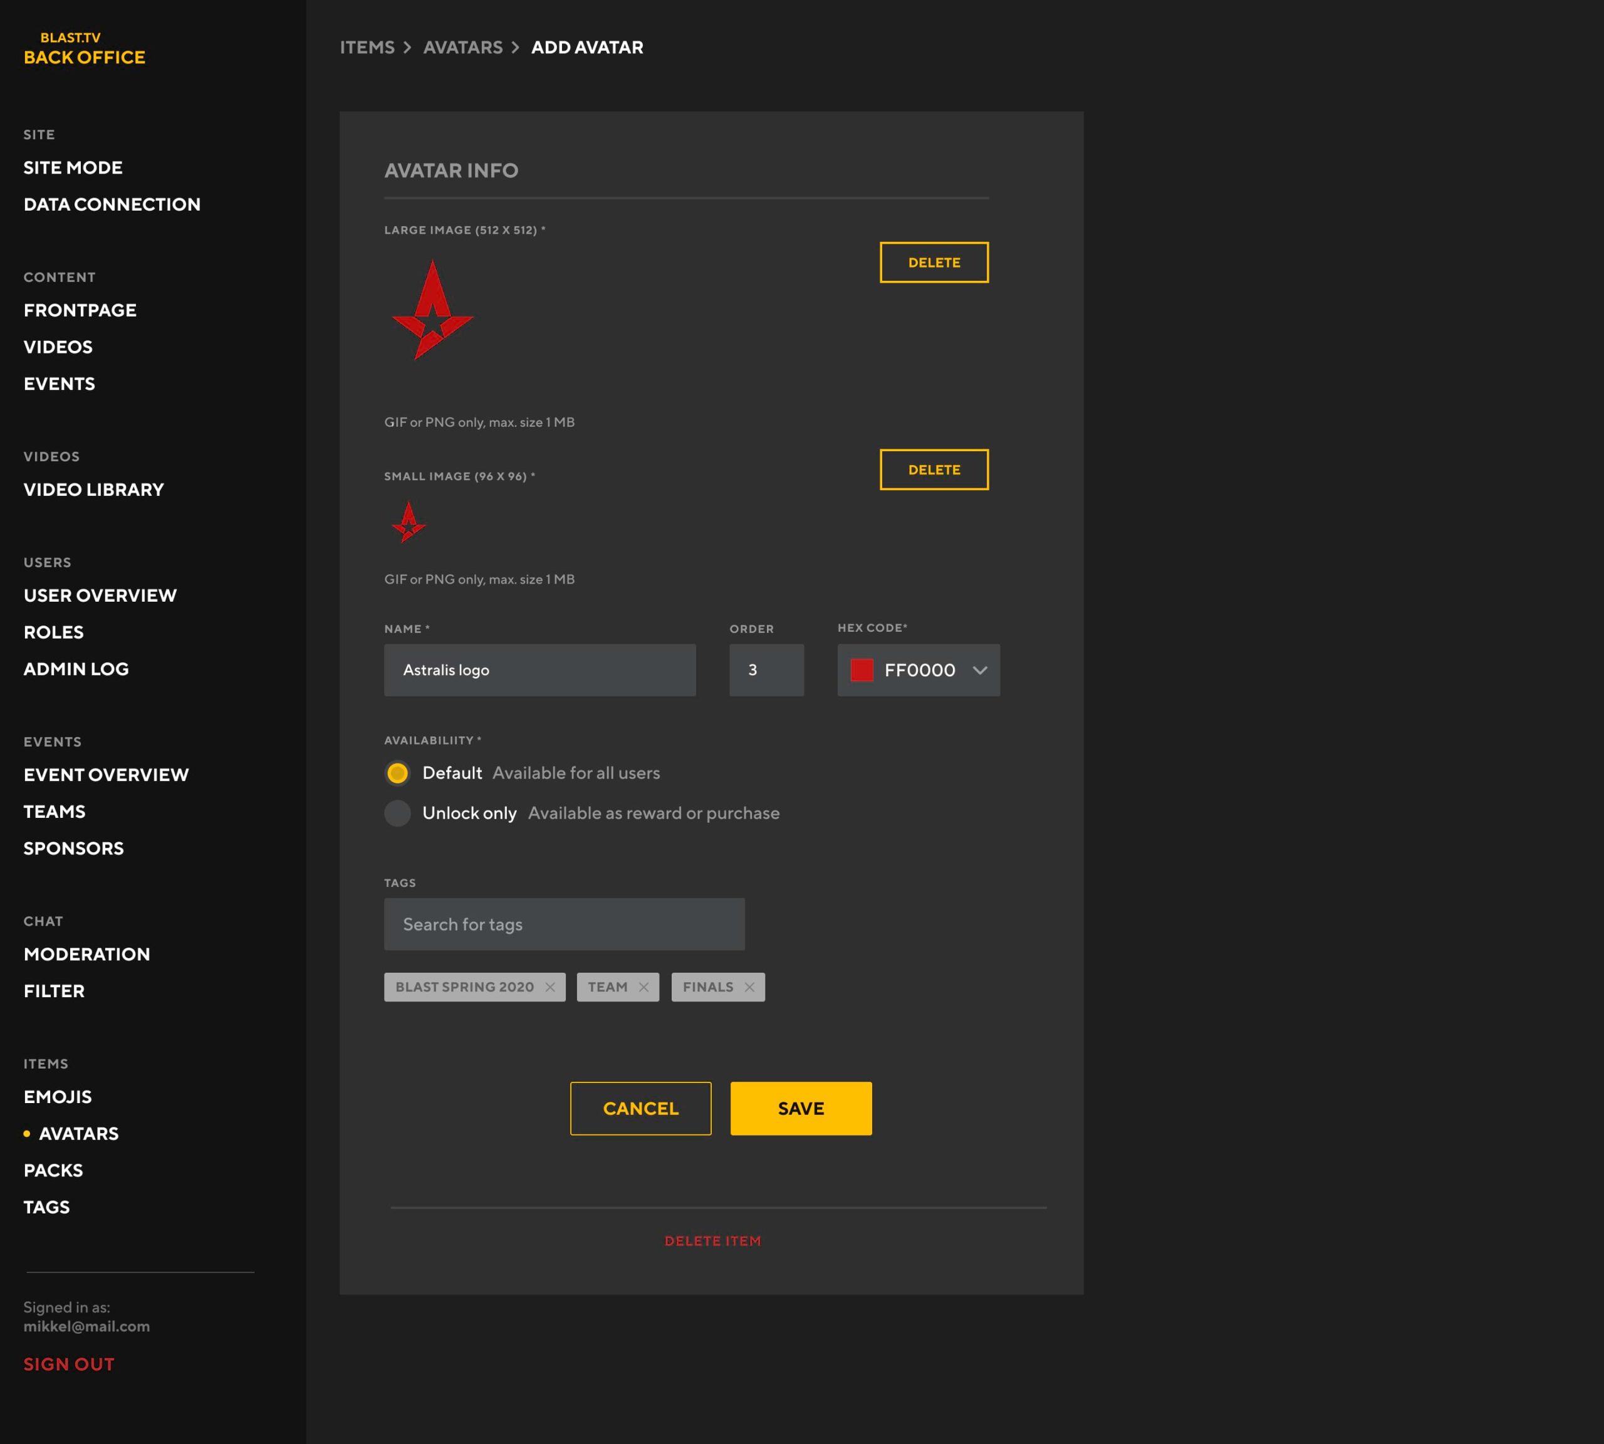Screen dimensions: 1604x1444
Task: Click the small Astralis logo image
Action: (x=409, y=523)
